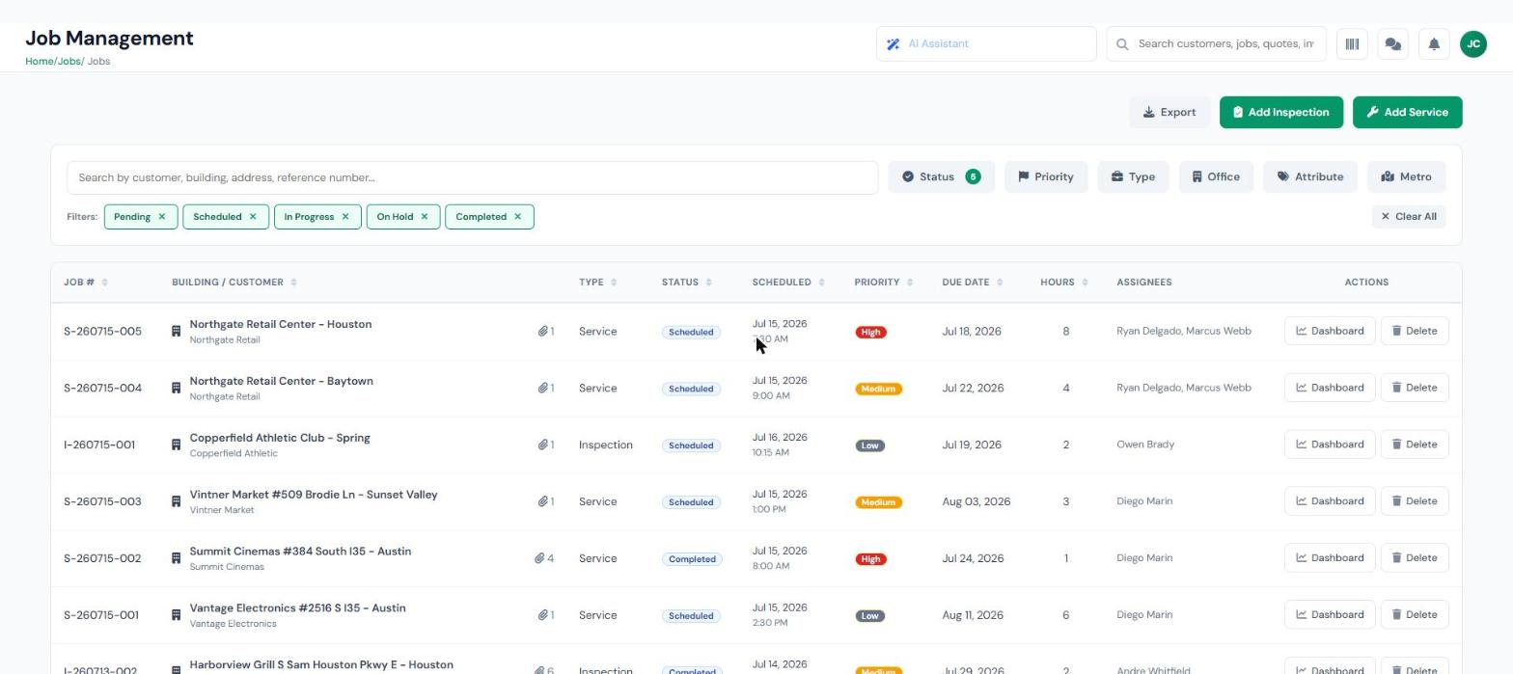Viewport: 1513px width, 674px height.
Task: Click the global search magnifier icon
Action: coord(1123,44)
